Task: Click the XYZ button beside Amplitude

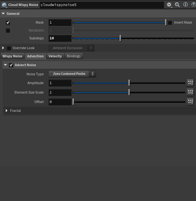Action: (x=190, y=83)
